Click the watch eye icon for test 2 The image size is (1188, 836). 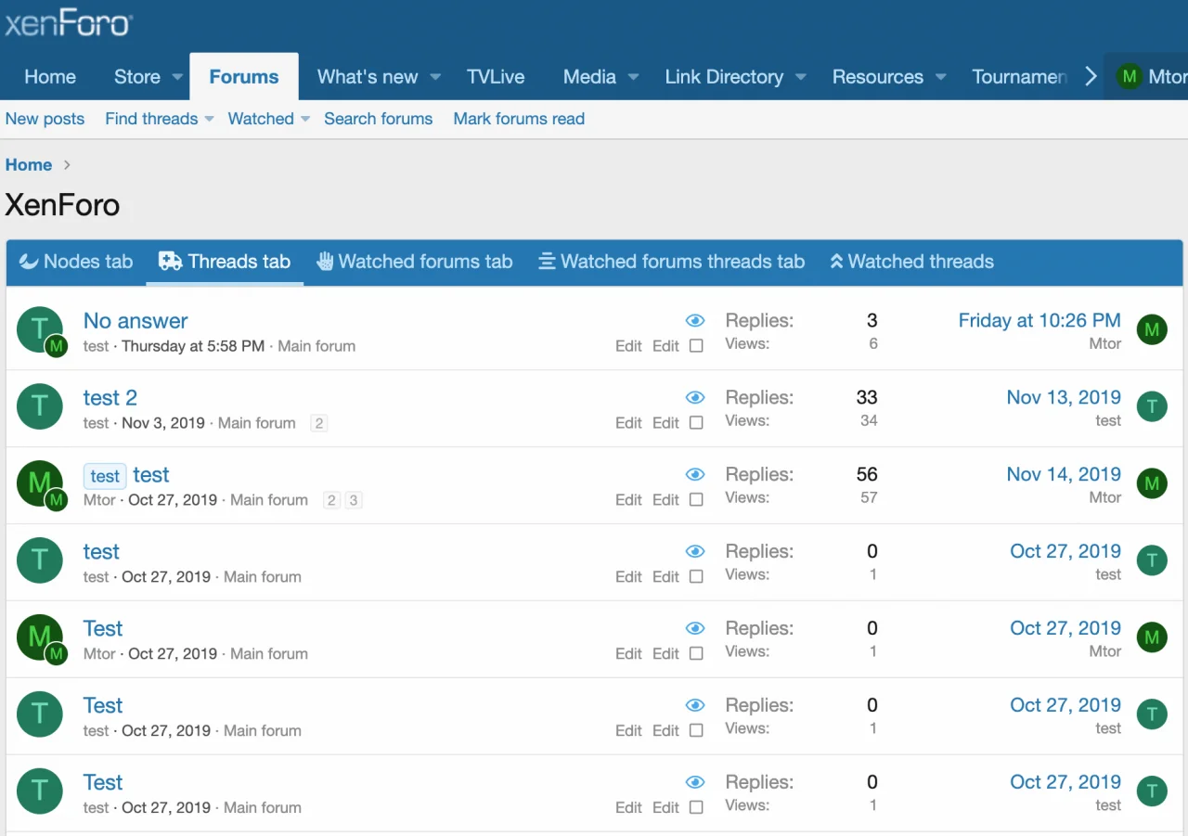(x=695, y=397)
